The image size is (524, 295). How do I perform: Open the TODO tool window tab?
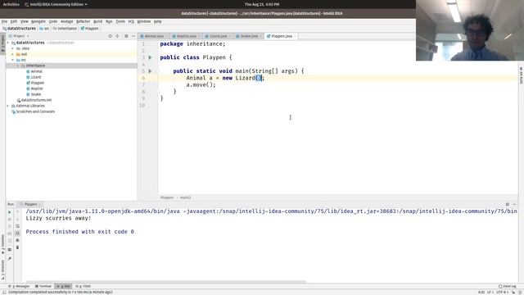pyautogui.click(x=84, y=286)
